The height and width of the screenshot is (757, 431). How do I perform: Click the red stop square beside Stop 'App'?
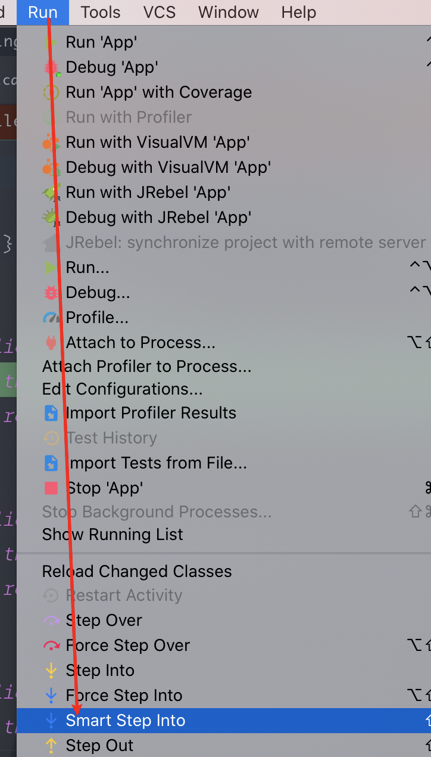coord(51,488)
